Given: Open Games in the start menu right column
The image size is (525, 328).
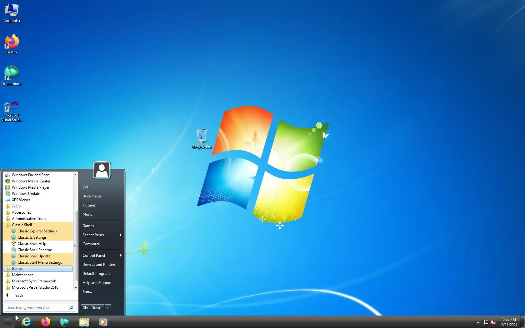Looking at the screenshot, I should click(x=101, y=226).
